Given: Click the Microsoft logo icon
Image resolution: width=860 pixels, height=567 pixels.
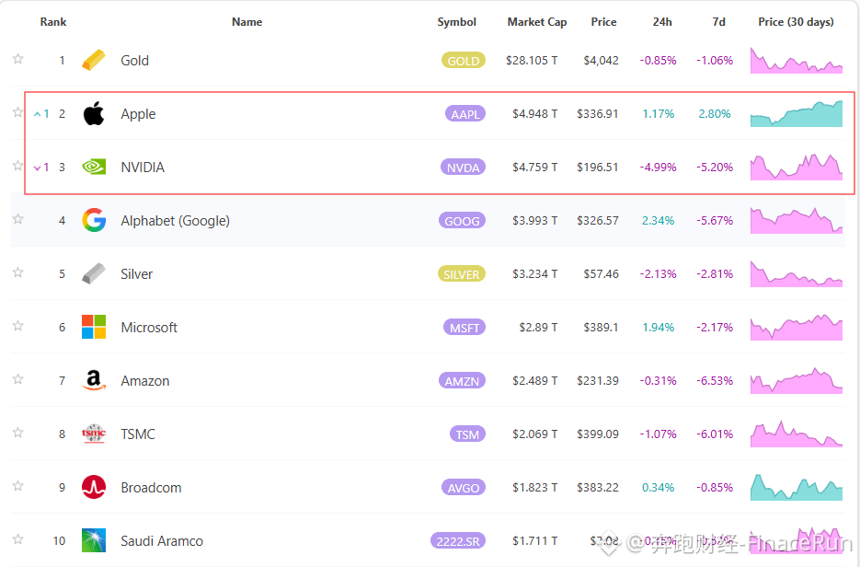Looking at the screenshot, I should pyautogui.click(x=94, y=327).
